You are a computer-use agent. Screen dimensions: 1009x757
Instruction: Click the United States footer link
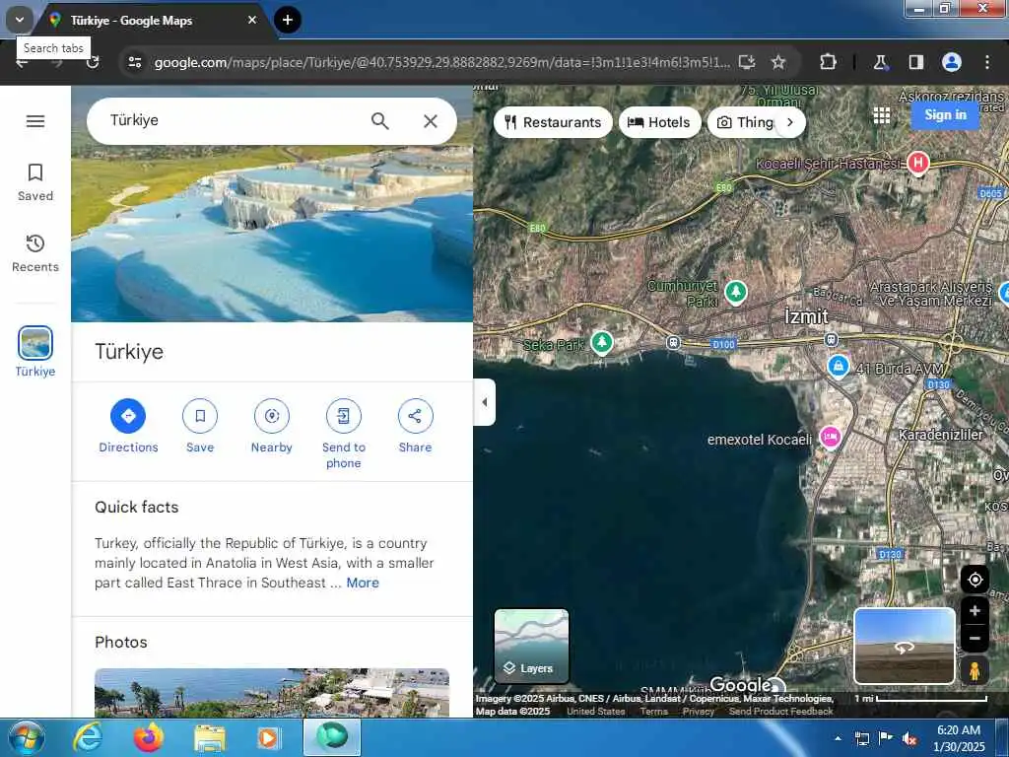(596, 712)
